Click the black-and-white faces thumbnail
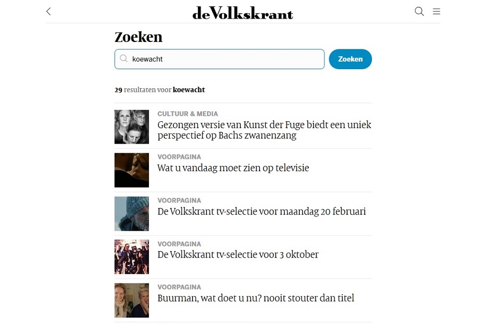This screenshot has height=325, width=486. (131, 127)
